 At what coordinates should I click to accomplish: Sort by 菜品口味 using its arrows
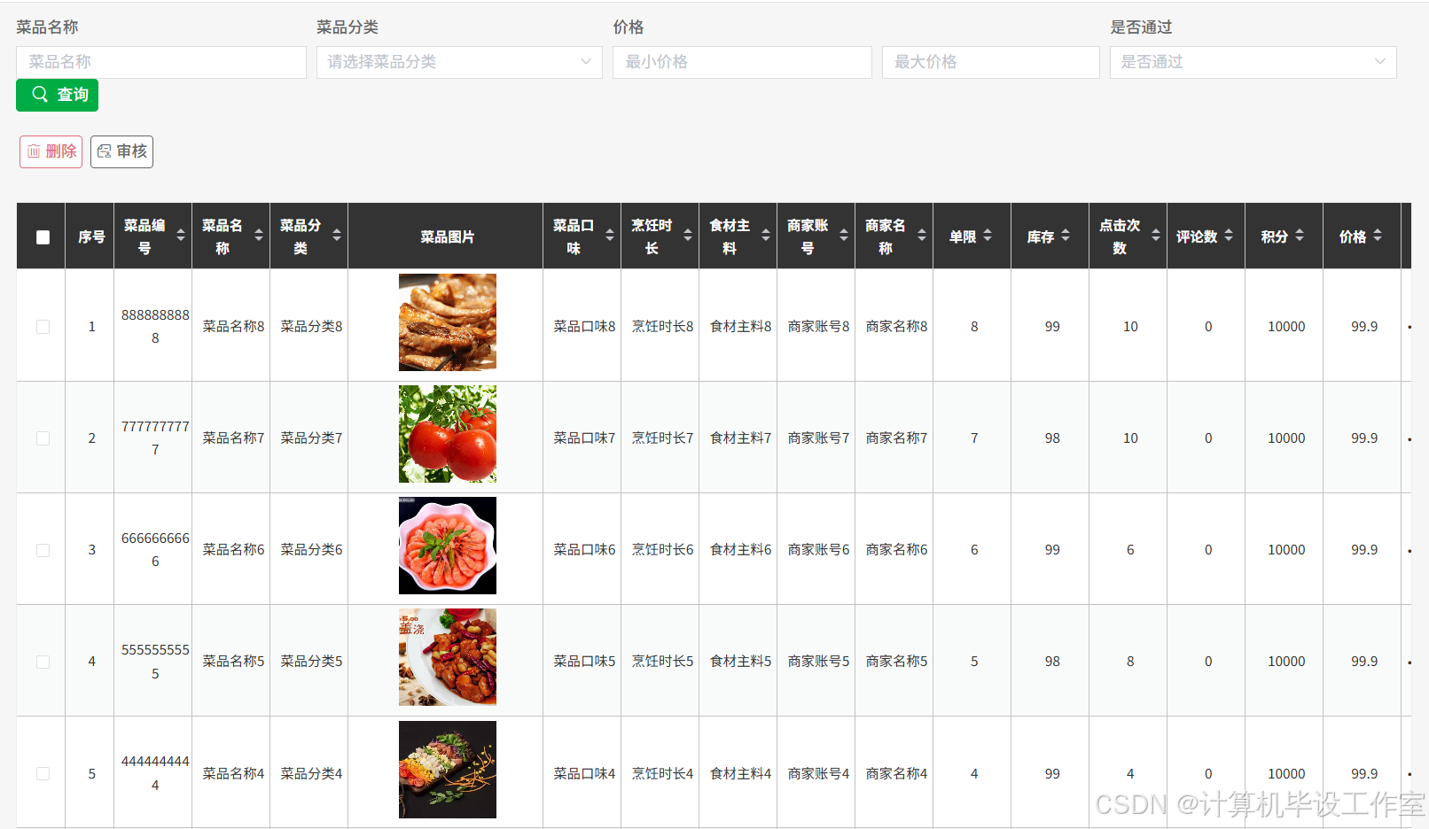610,236
